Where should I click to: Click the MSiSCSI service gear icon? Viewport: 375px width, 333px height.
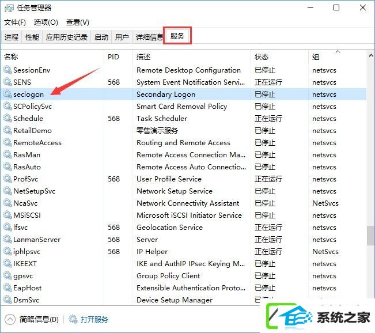[7, 215]
